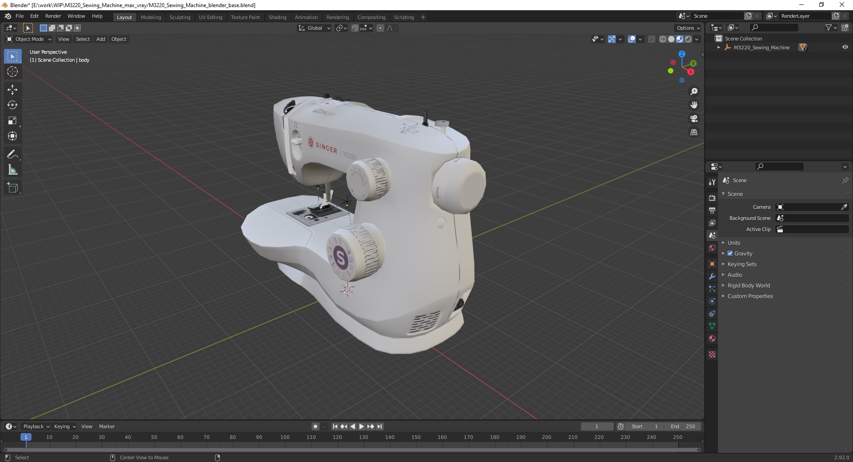
Task: Open the World properties tab
Action: click(712, 248)
